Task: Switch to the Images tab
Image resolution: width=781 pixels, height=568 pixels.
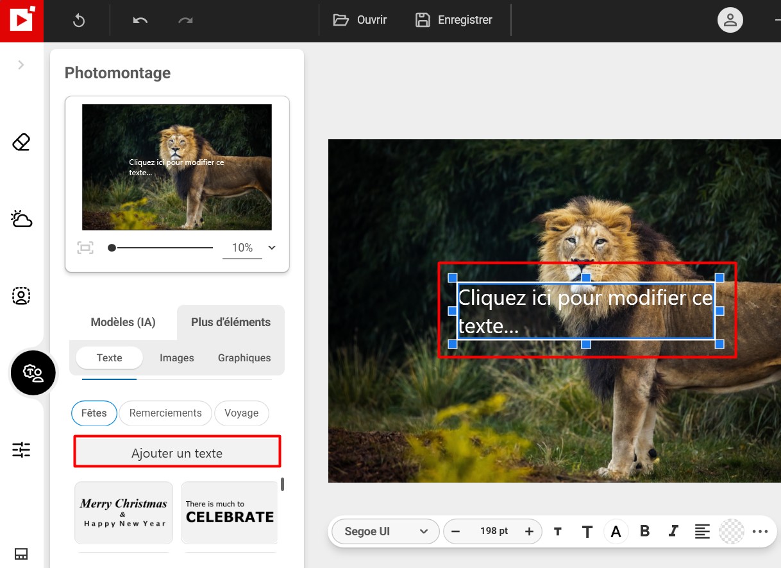Action: click(177, 358)
